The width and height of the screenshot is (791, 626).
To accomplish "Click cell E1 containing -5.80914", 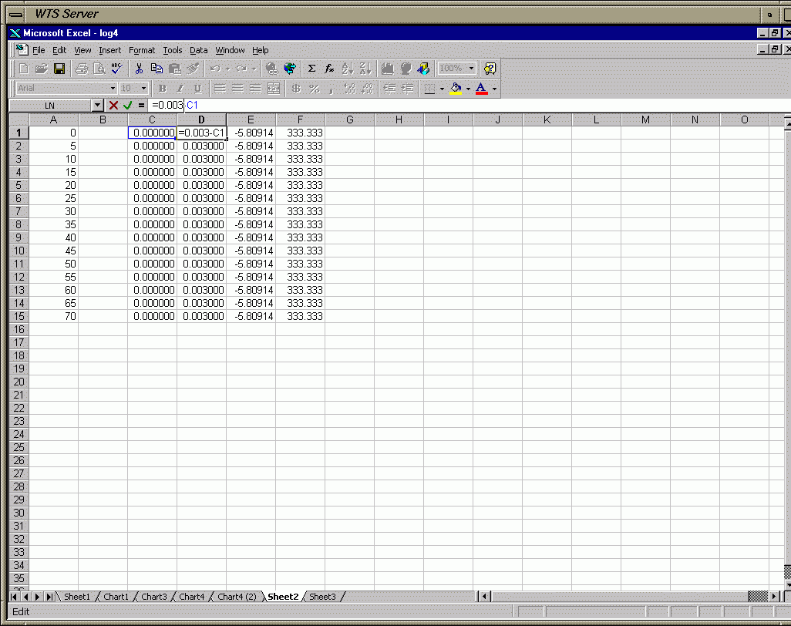I will 251,133.
